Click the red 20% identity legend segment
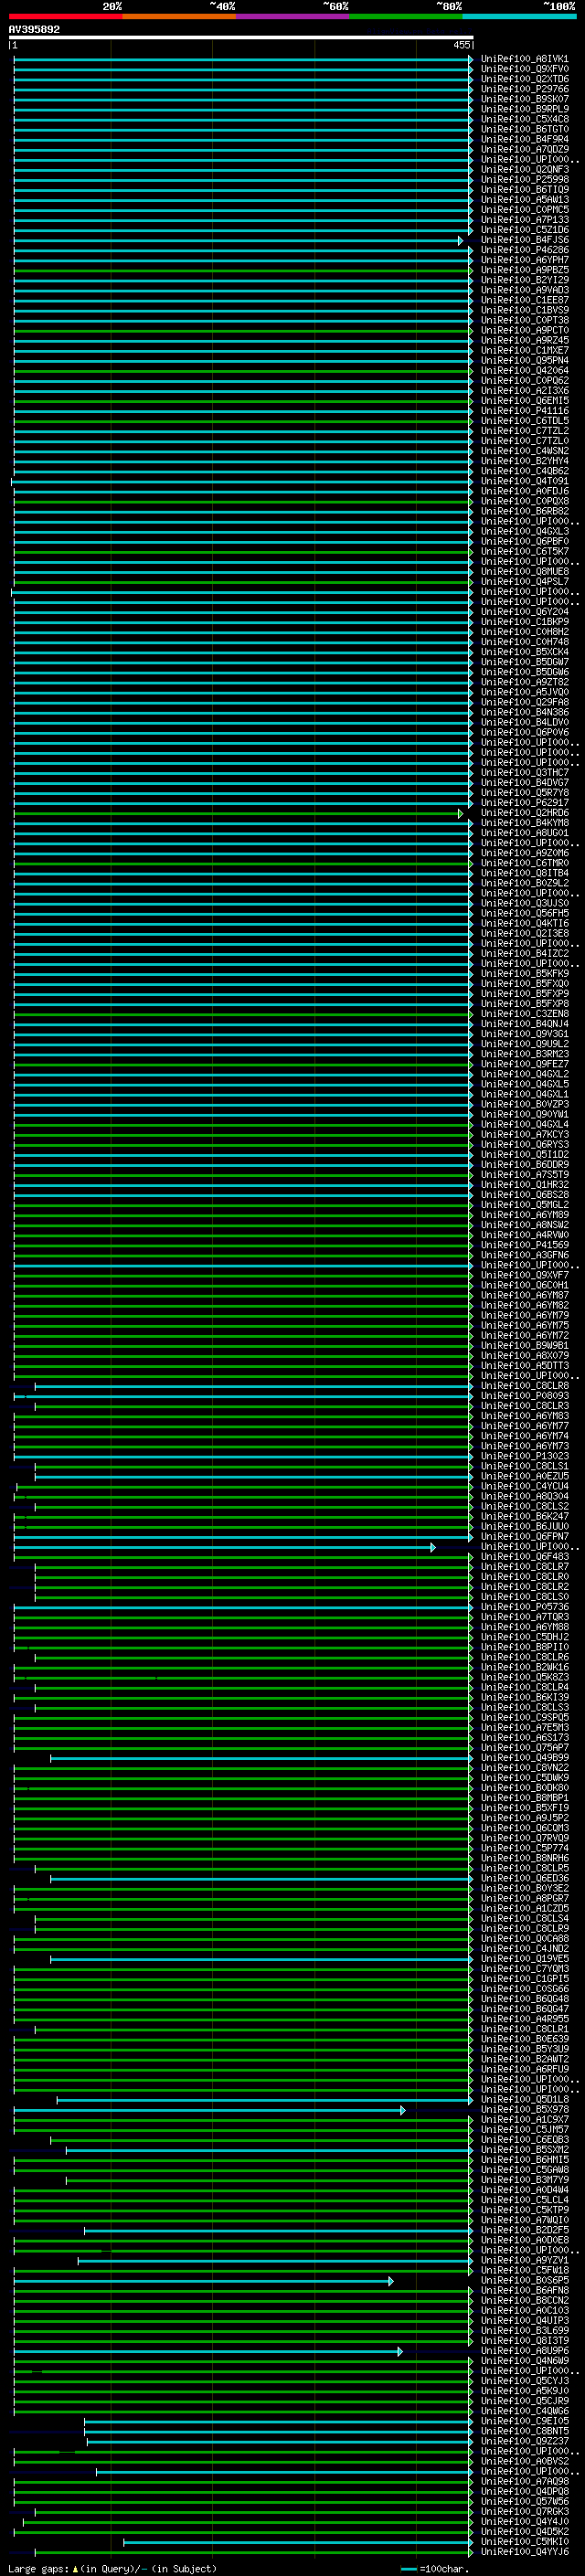This screenshot has height=2576, width=585. click(x=65, y=16)
